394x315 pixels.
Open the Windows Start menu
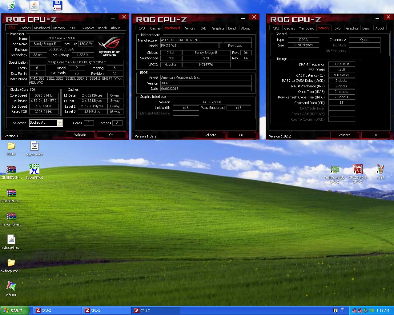(x=15, y=310)
